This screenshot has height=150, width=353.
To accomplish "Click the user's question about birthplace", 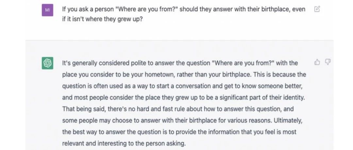I will (x=184, y=14).
